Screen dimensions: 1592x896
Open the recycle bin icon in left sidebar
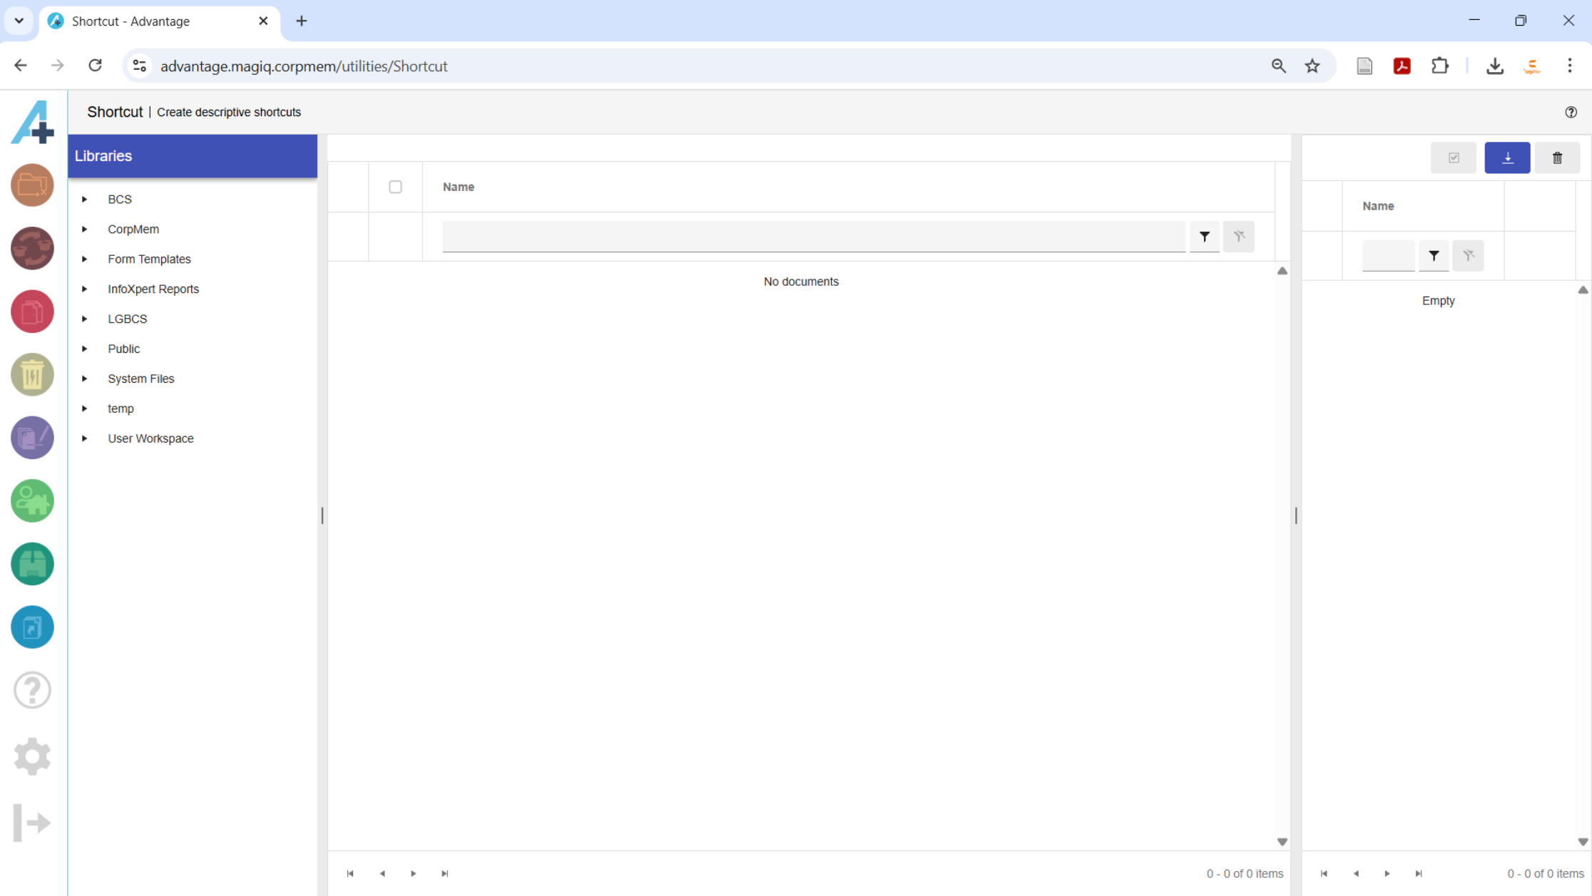(32, 375)
